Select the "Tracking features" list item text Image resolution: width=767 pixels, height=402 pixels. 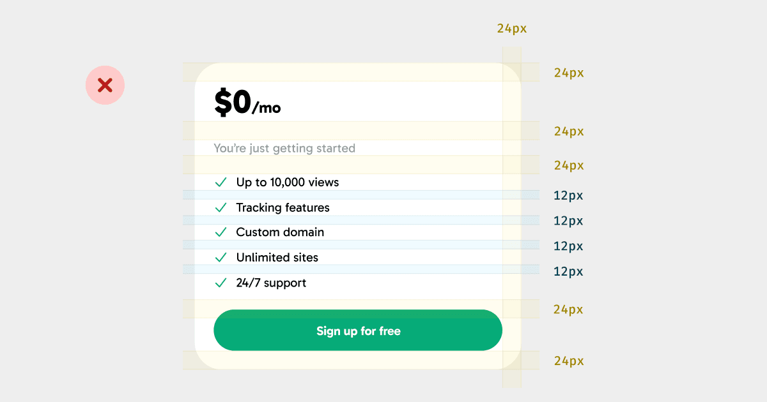pos(283,207)
